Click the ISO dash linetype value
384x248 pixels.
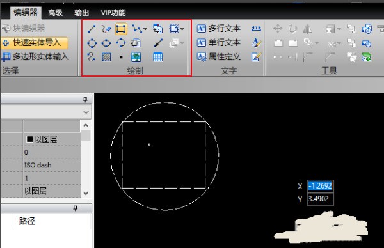[38, 165]
